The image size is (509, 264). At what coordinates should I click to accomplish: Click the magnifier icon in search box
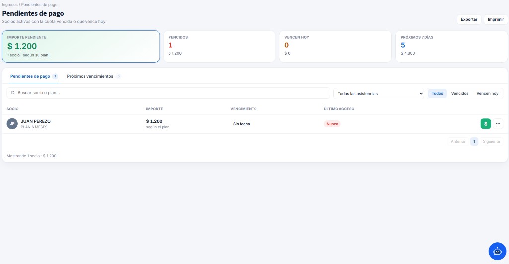point(13,93)
